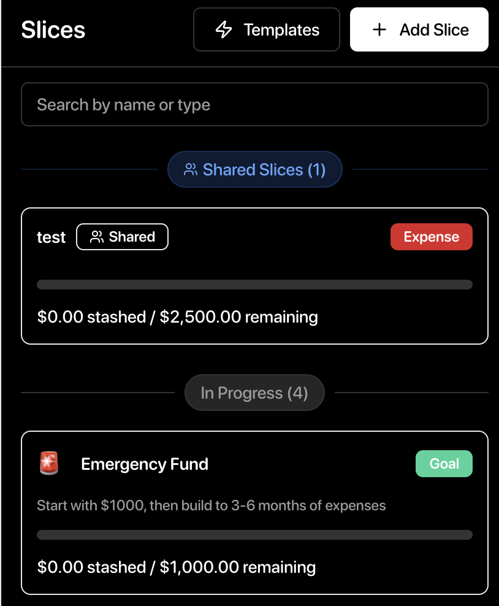Click the lightning bolt icon beside Templates

coord(224,30)
